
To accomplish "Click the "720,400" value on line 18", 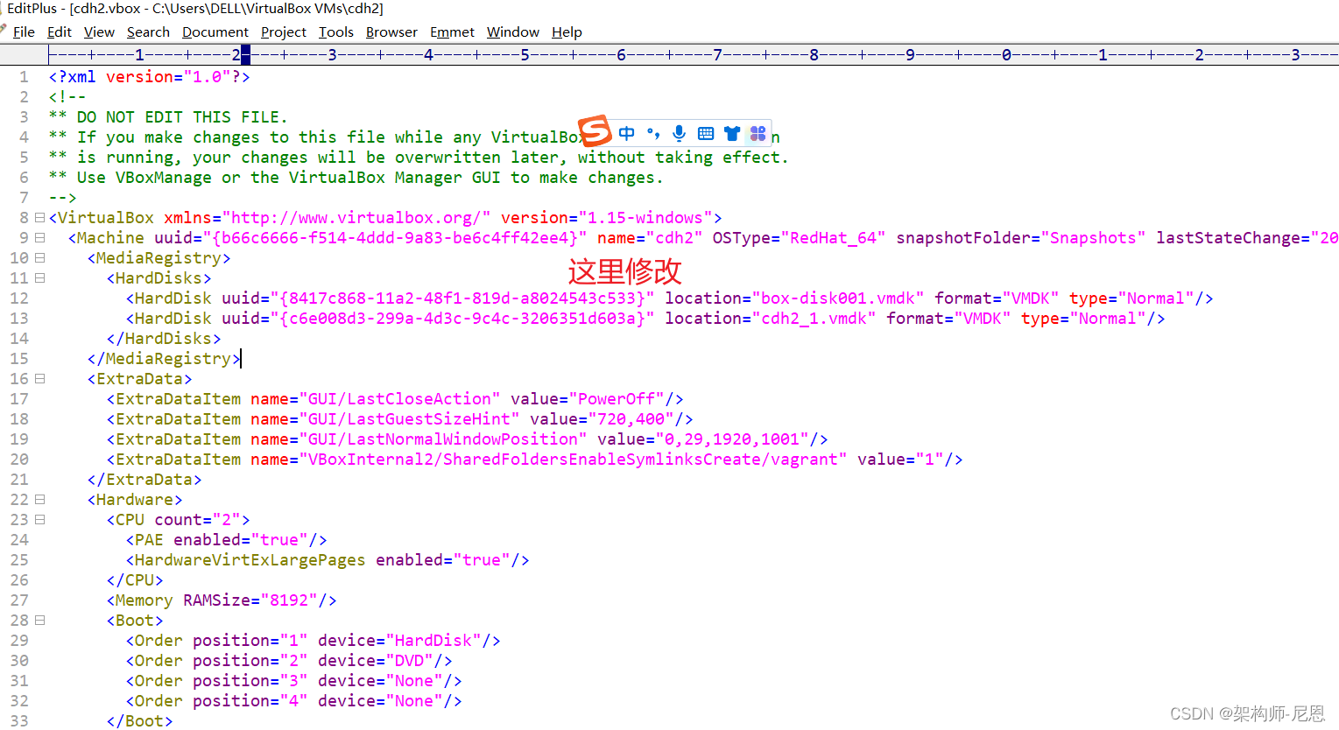I will [631, 419].
